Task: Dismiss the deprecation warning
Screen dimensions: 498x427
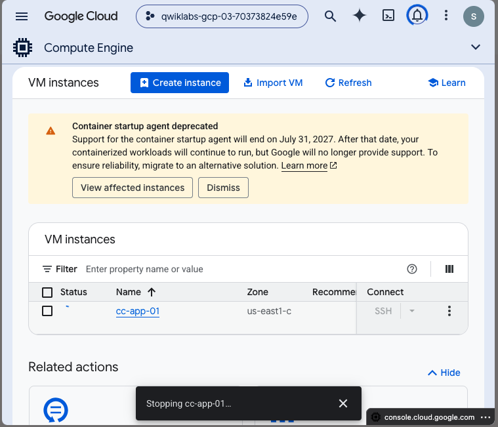Action: [223, 188]
